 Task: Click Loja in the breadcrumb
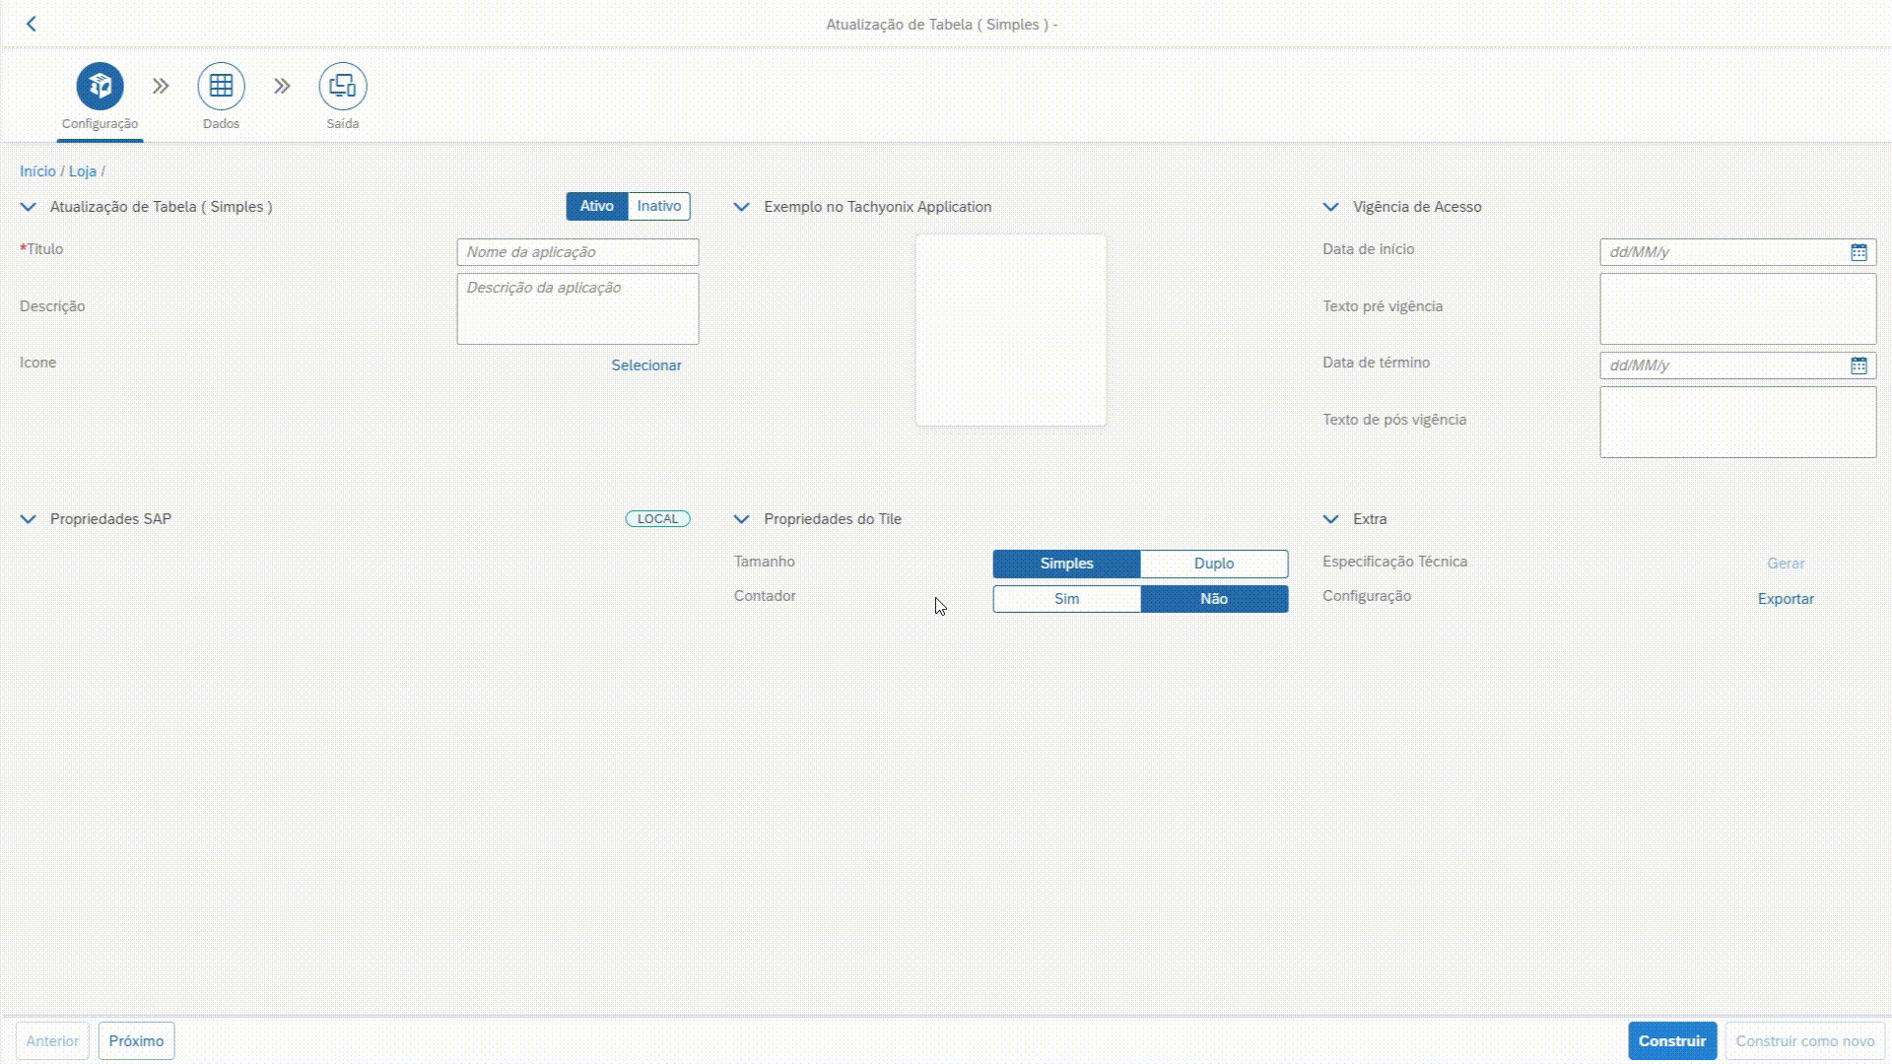click(82, 171)
